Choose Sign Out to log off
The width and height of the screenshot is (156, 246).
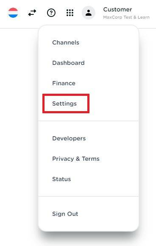[x=65, y=214]
